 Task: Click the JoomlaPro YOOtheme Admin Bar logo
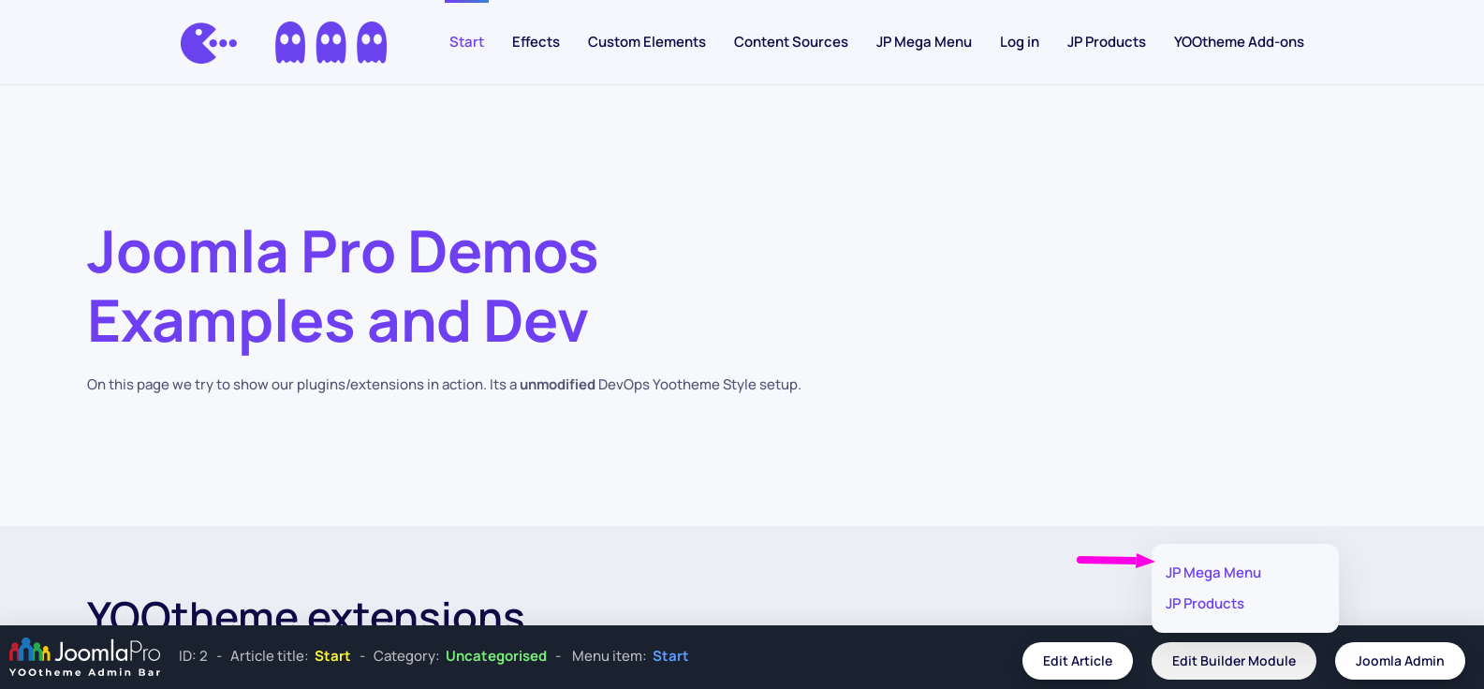(85, 657)
